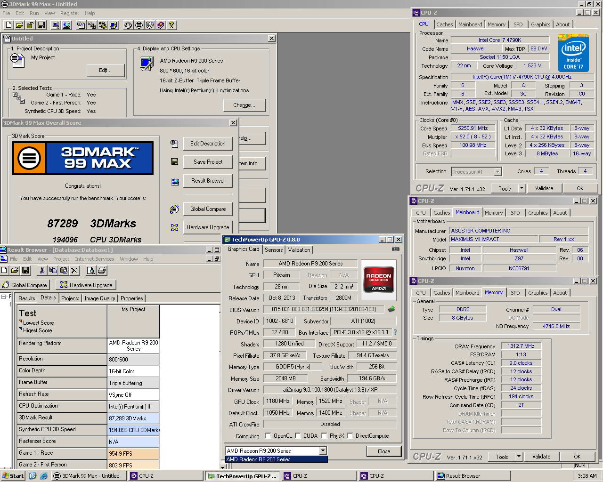Image resolution: width=603 pixels, height=482 pixels.
Task: Click question mark beside GPU-Z Bus Interface
Action: click(x=395, y=332)
